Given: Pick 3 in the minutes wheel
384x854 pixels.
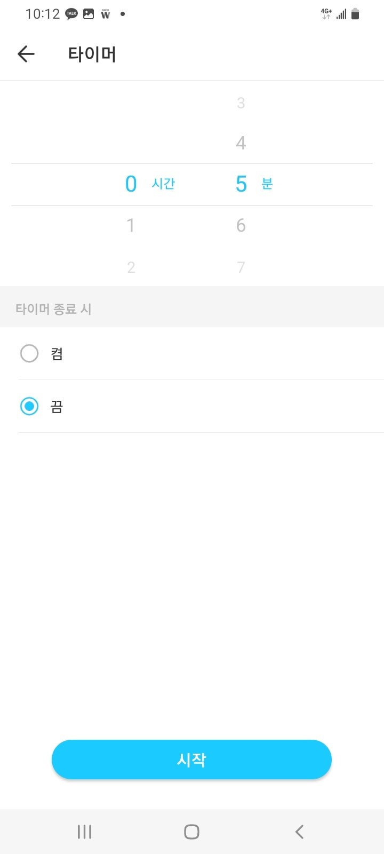Looking at the screenshot, I should pyautogui.click(x=241, y=102).
